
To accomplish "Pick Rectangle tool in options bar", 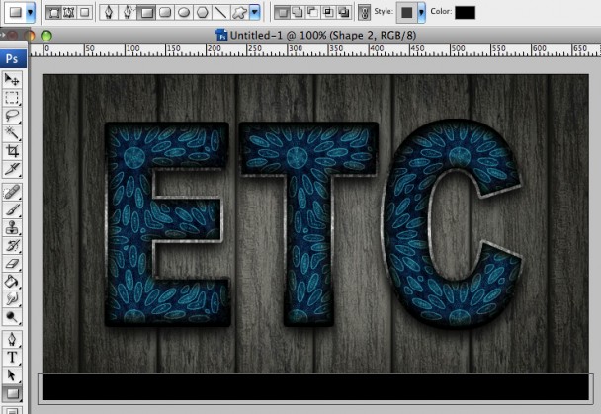I will (x=147, y=13).
